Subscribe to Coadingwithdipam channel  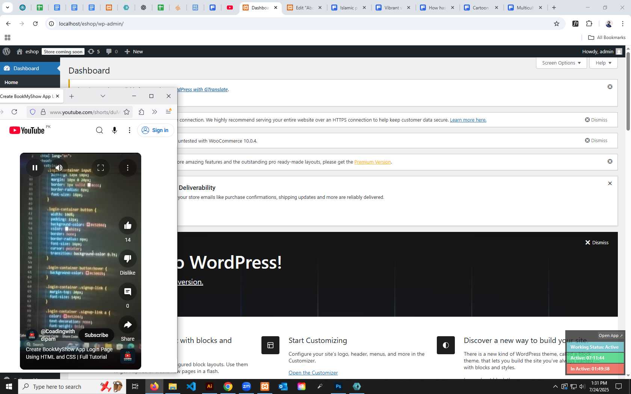click(96, 335)
